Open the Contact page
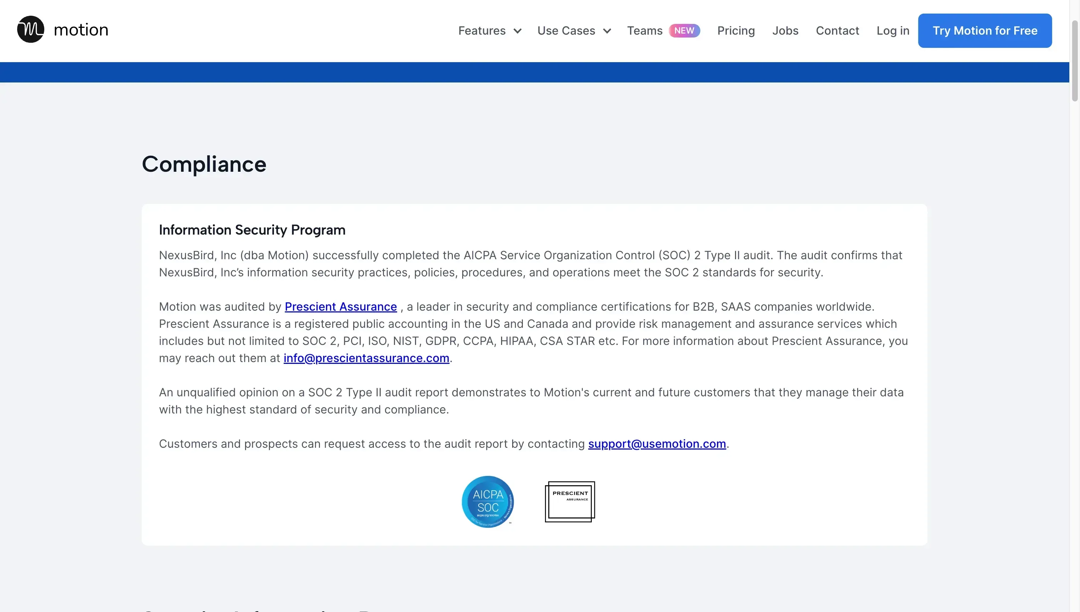The height and width of the screenshot is (612, 1080). coord(837,30)
